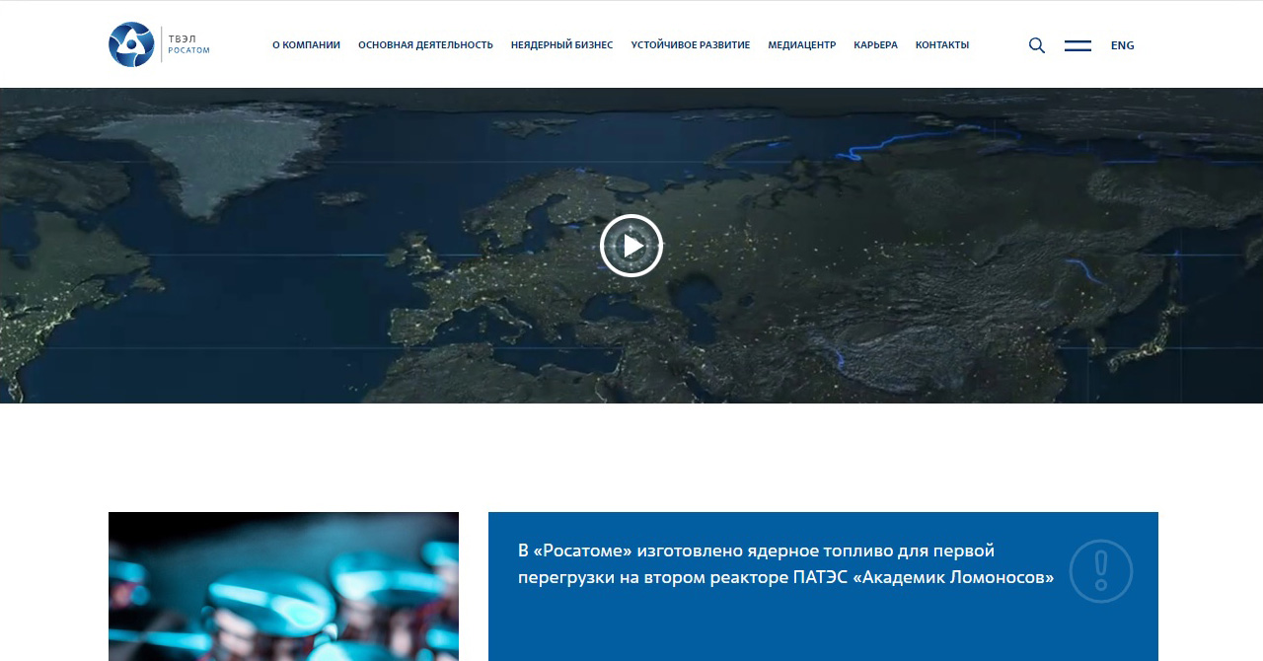Click the exclamation mark icon in news card
The image size is (1263, 661).
[x=1100, y=571]
